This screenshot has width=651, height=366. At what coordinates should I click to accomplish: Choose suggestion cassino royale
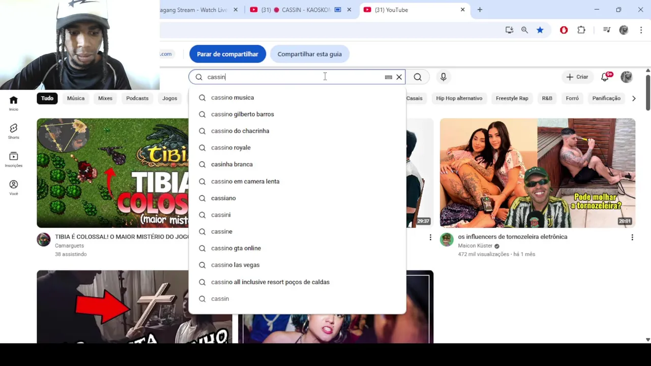coord(297,148)
